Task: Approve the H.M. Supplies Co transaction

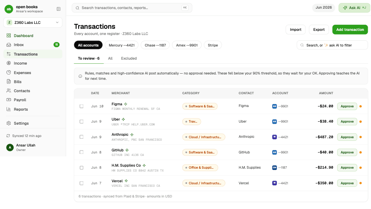Action: pos(347,168)
